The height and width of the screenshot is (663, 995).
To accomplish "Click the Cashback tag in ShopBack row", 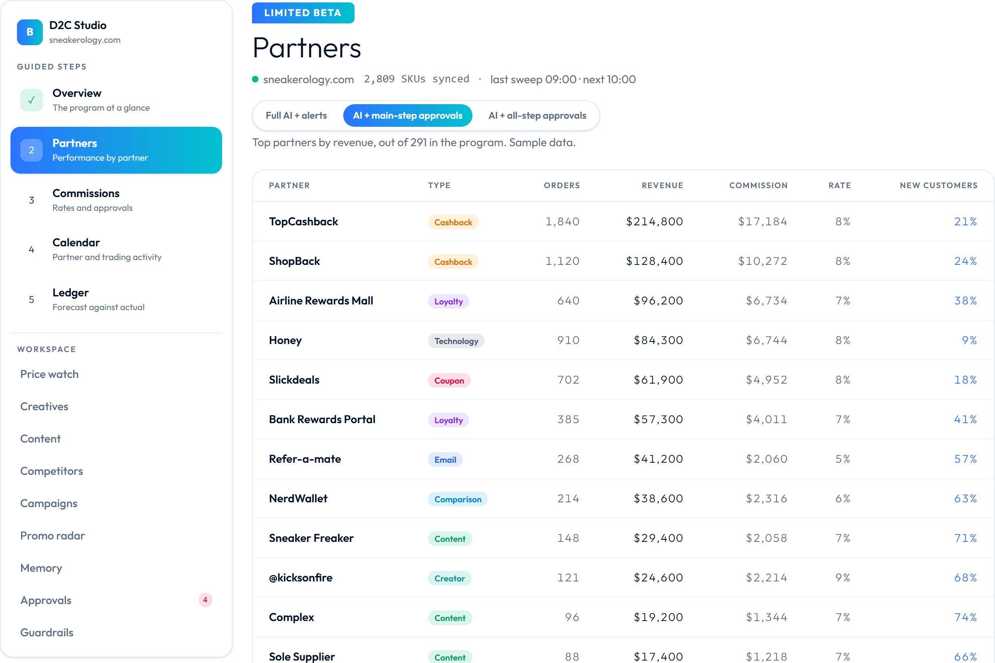I will point(453,262).
